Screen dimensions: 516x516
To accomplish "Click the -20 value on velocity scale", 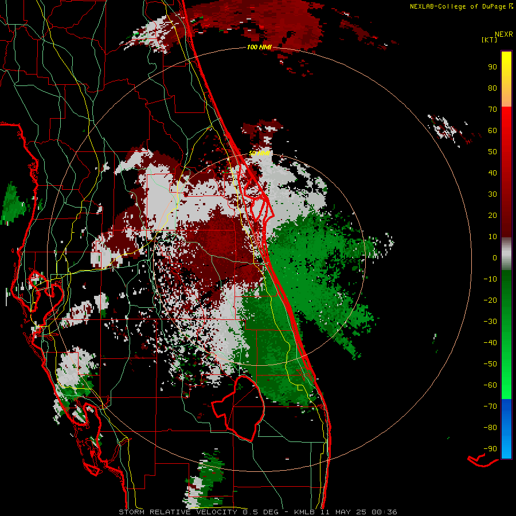I will point(490,300).
